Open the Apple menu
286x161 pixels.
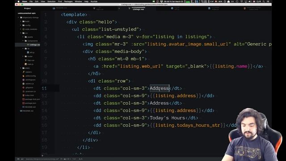(x=18, y=1)
